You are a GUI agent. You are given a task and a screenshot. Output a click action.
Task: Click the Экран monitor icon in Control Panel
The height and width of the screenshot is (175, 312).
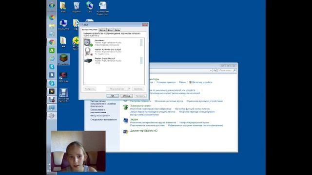(126, 121)
